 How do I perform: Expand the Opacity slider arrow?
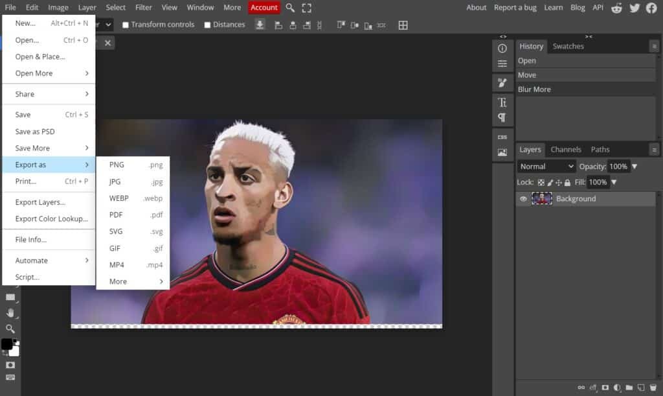(635, 167)
